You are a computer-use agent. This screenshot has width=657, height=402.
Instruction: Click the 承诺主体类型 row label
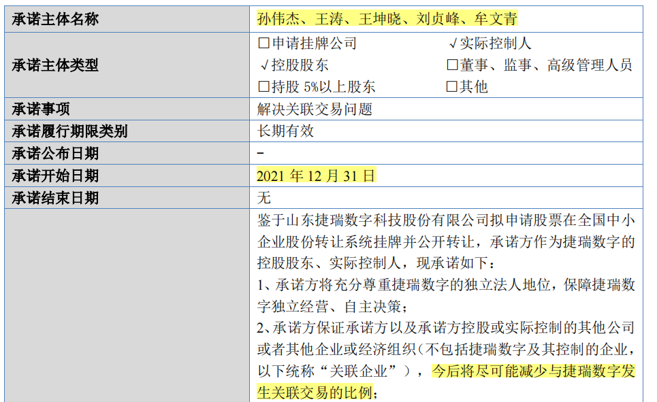55,65
